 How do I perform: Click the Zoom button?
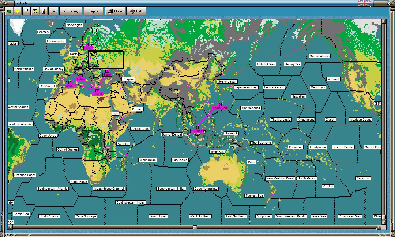(53, 11)
